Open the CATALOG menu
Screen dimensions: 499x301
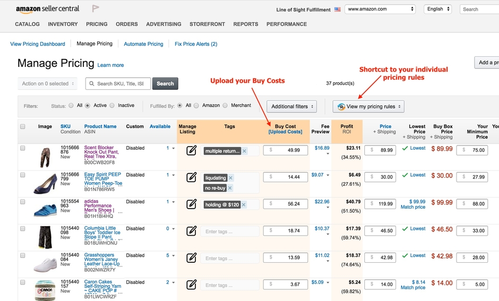pos(28,24)
